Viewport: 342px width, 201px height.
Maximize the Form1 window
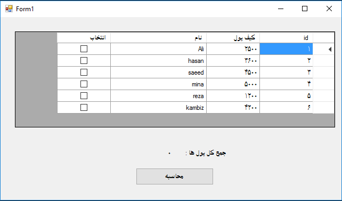[305, 9]
